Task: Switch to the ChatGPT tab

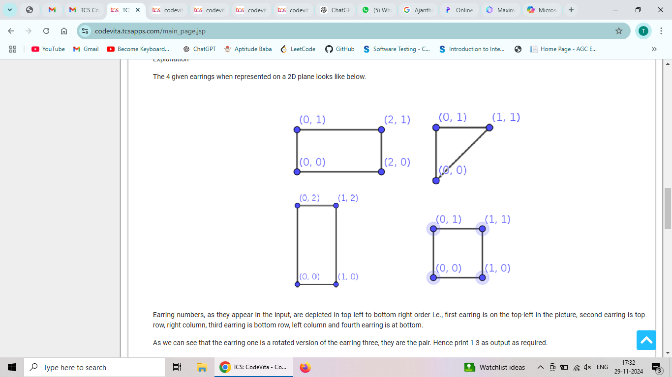Action: click(335, 10)
